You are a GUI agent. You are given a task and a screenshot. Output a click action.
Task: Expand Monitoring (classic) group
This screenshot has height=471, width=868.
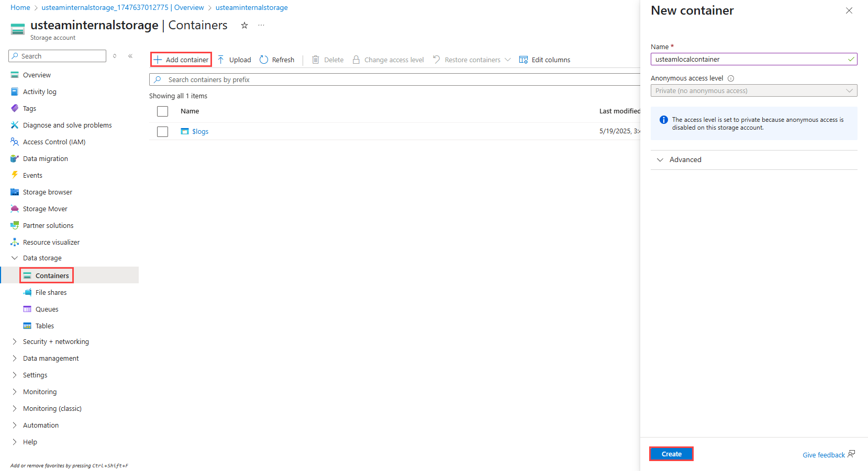tap(15, 408)
